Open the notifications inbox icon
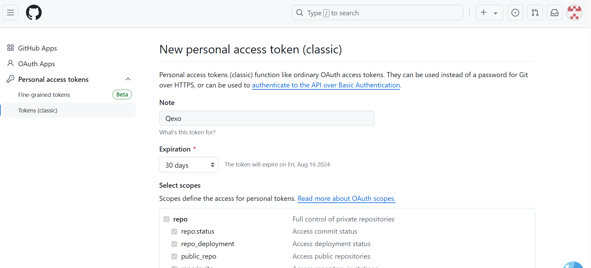Image resolution: width=591 pixels, height=268 pixels. click(x=554, y=13)
